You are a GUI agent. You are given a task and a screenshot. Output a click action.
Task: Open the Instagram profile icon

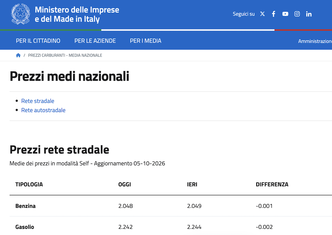point(297,14)
